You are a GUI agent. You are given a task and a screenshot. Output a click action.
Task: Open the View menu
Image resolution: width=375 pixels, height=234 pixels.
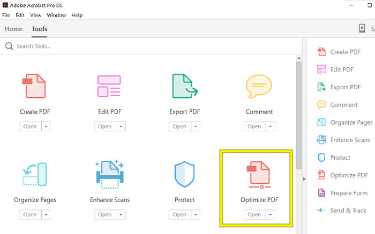pos(36,15)
